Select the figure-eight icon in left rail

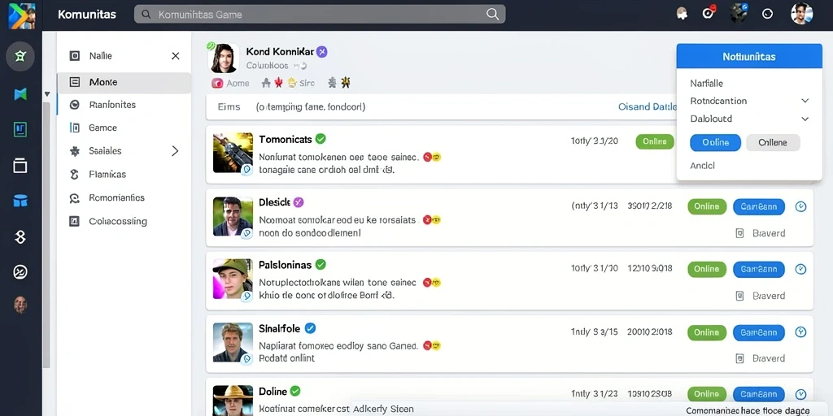[x=20, y=236]
